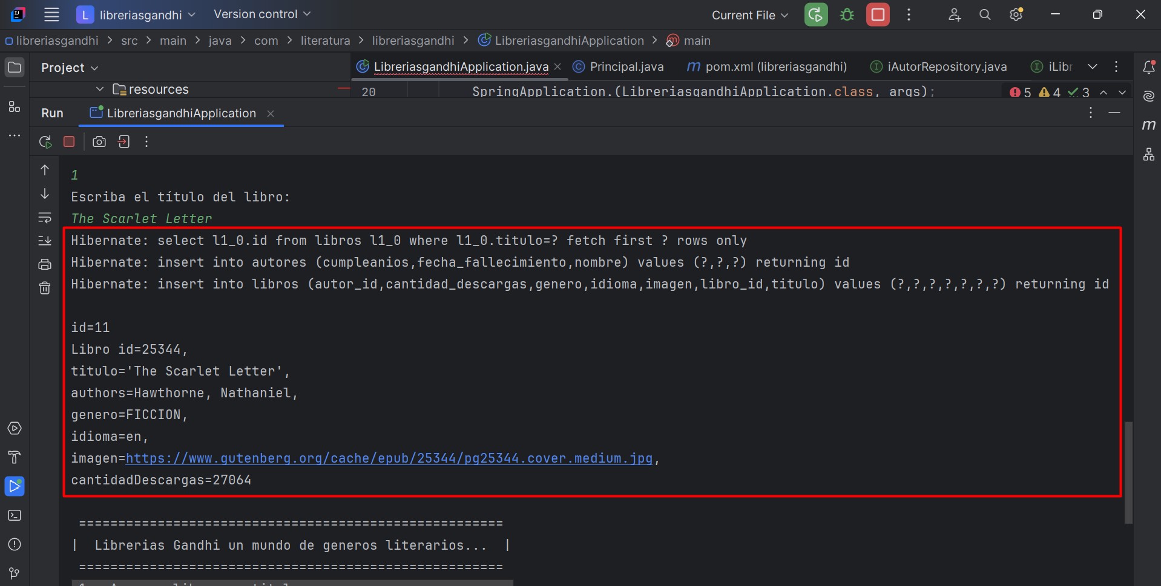Click the errors count indicator showing 5
Viewport: 1161px width, 586px height.
point(1021,92)
